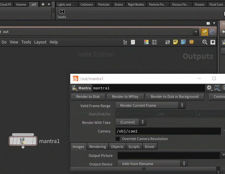Switch to the Images tab
Screen dimensions: 225x174
click(79, 147)
